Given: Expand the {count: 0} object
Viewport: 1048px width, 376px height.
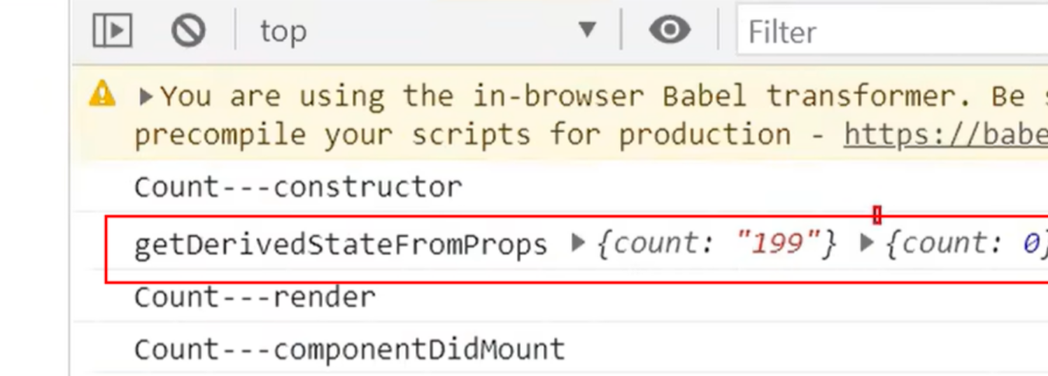Looking at the screenshot, I should click(x=867, y=244).
